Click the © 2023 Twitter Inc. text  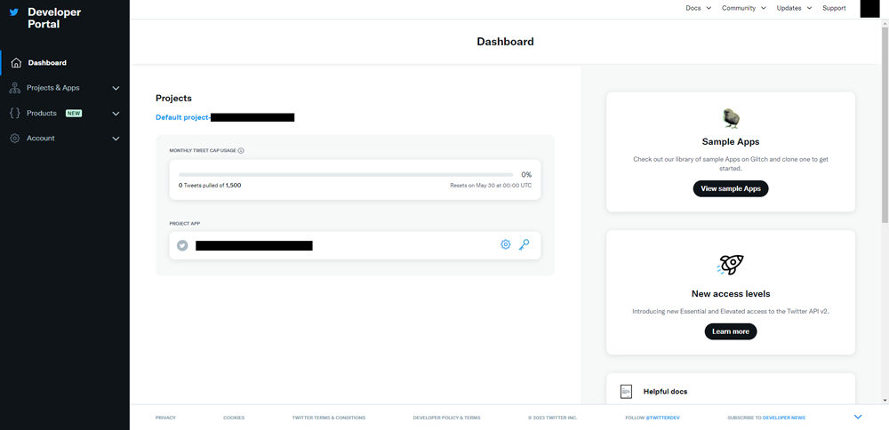pyautogui.click(x=553, y=418)
